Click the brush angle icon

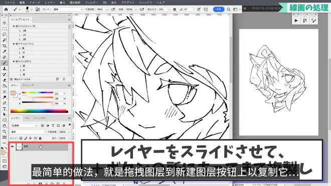[181, 10]
